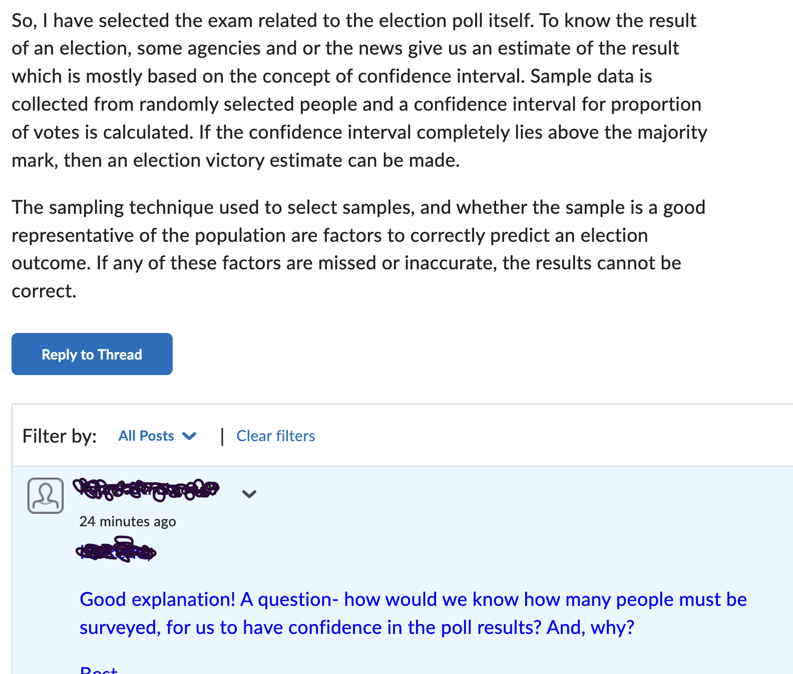The width and height of the screenshot is (793, 674).
Task: Click the "24 minutes ago" timestamp
Action: (128, 521)
